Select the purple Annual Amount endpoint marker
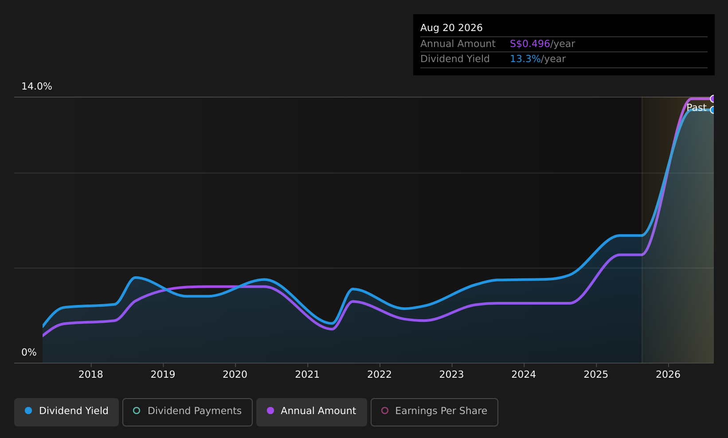 pos(713,99)
